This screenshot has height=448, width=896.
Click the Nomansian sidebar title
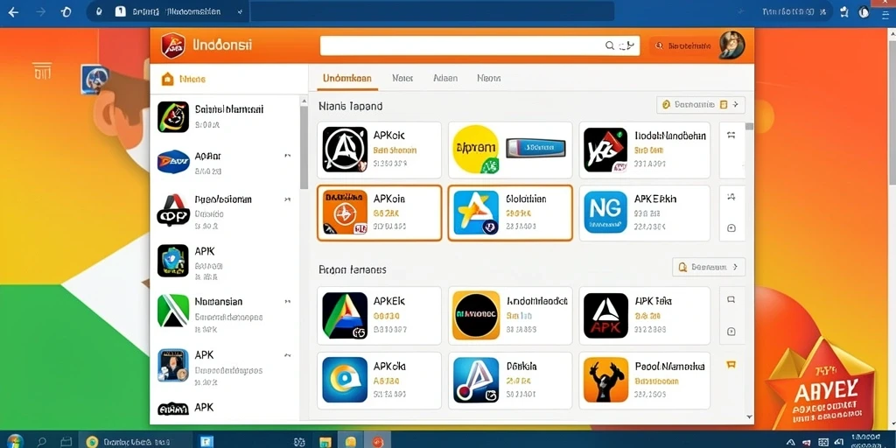(218, 302)
